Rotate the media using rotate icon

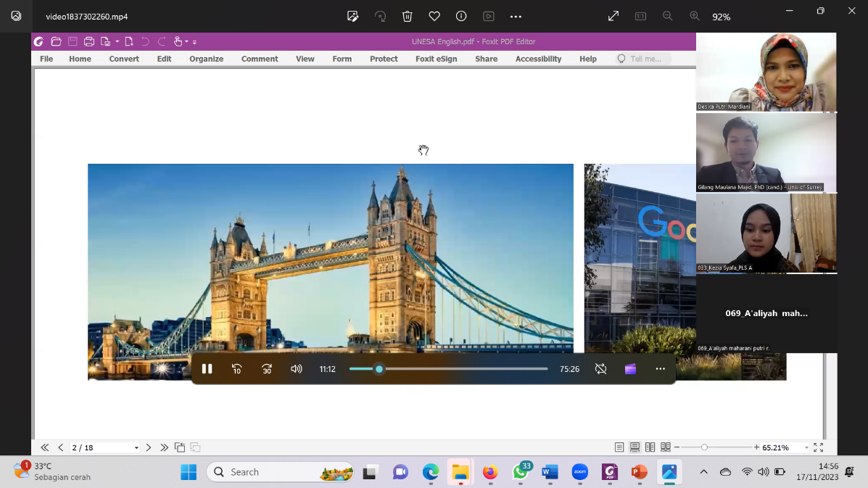(380, 17)
